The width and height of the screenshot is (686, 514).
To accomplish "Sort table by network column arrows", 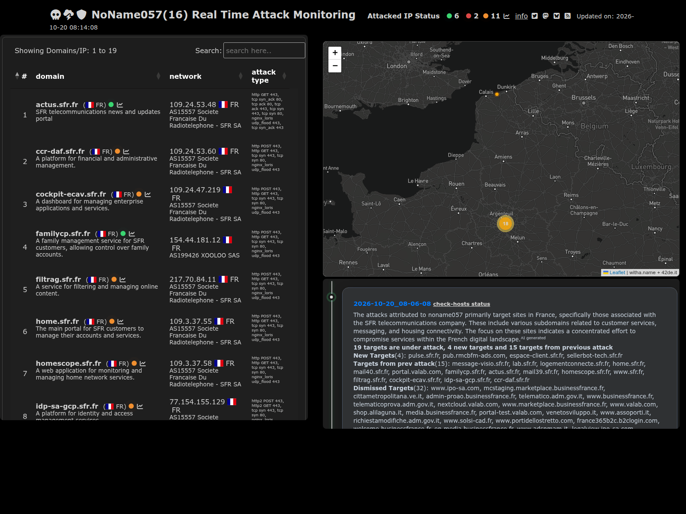I will click(x=241, y=76).
